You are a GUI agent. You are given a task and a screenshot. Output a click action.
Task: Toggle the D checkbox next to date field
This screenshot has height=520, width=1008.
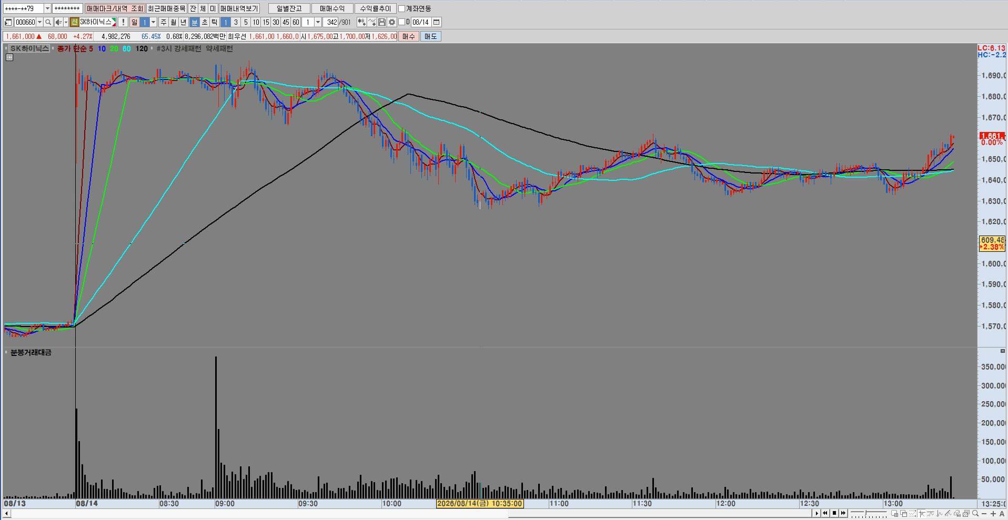[x=401, y=22]
